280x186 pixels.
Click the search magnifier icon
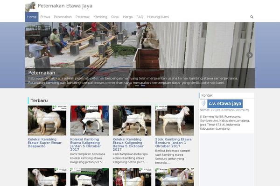coord(252,17)
